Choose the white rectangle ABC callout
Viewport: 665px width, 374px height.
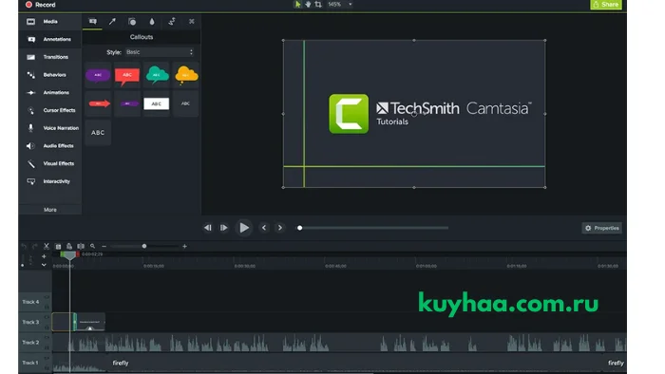coord(157,103)
